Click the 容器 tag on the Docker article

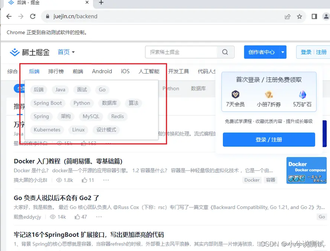click(270, 180)
